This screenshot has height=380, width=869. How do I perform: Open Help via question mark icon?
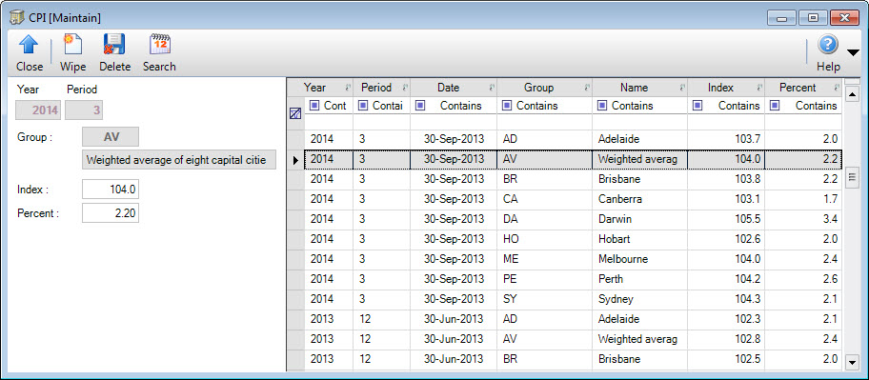pyautogui.click(x=828, y=45)
